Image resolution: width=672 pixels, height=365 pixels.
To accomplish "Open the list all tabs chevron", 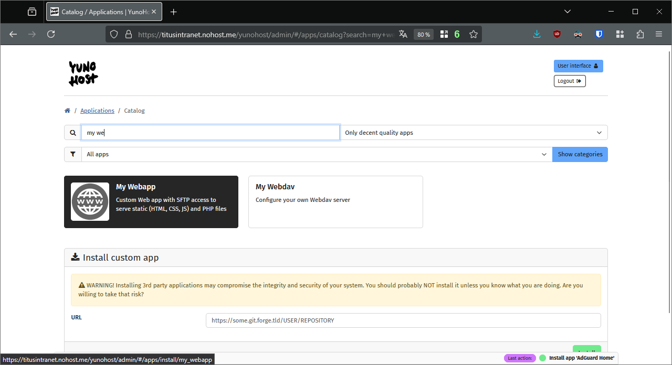I will 568,12.
